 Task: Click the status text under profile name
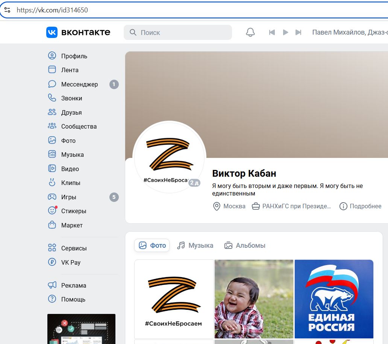pos(287,189)
